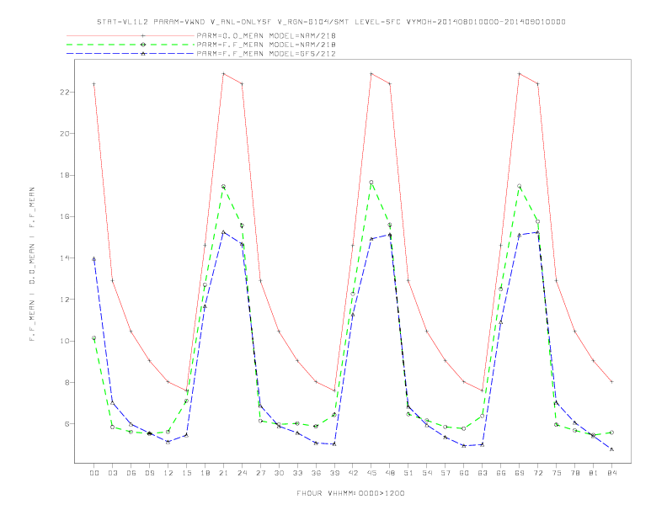Click x-axis forecast hour label 72

point(538,473)
